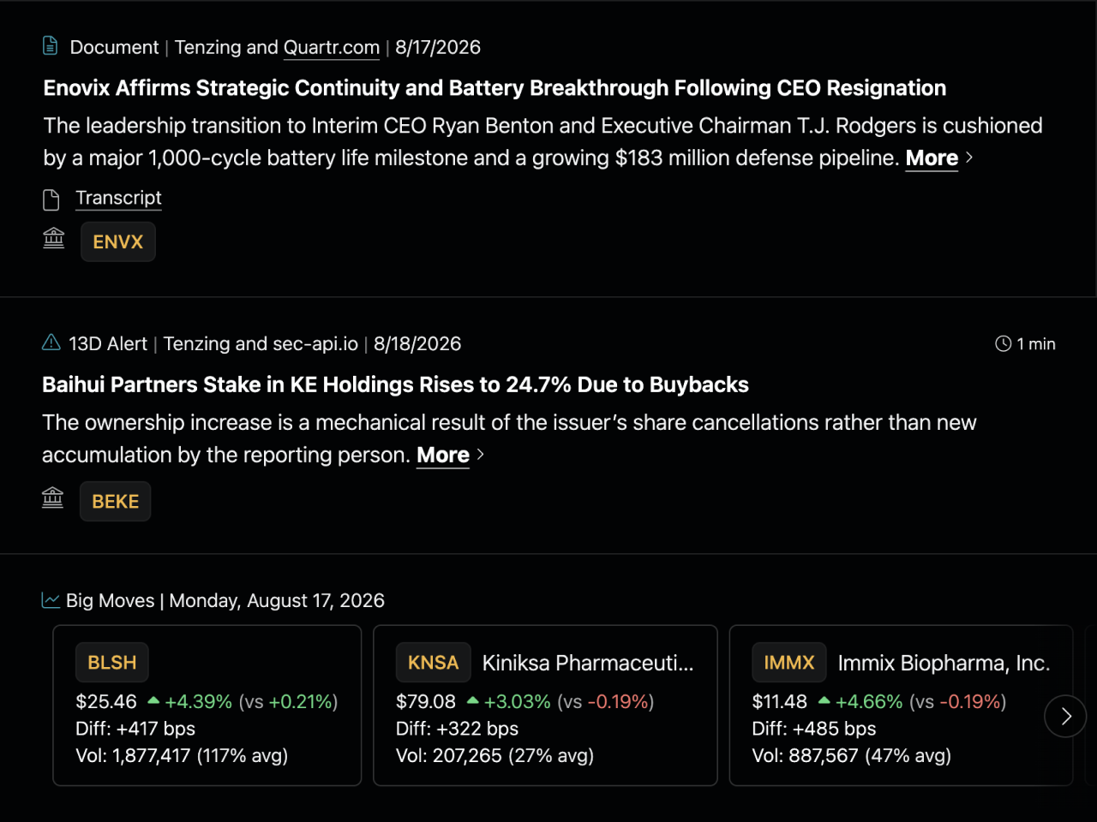Click the Big Moves chart icon
Image resolution: width=1097 pixels, height=822 pixels.
(x=51, y=600)
